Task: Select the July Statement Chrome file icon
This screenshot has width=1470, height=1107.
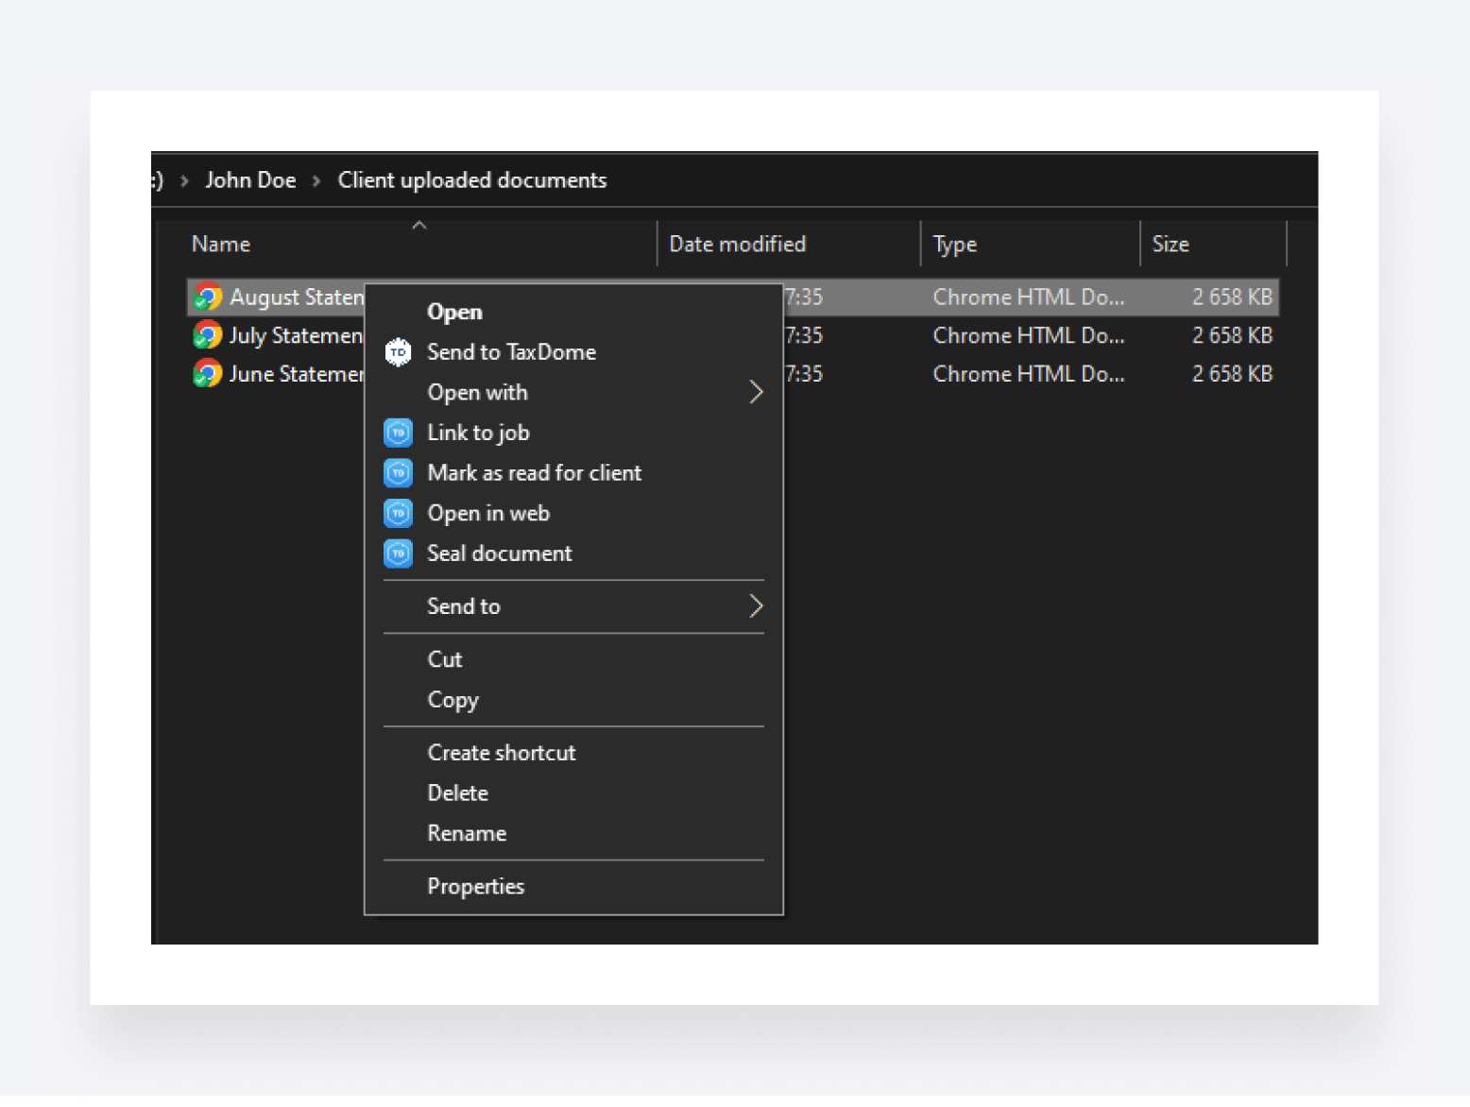Action: point(208,335)
